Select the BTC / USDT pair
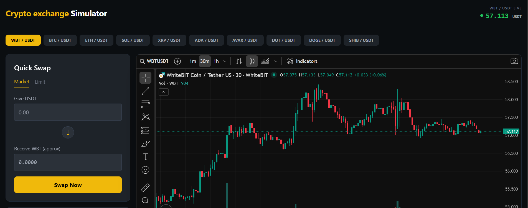528x208 pixels. [60, 40]
